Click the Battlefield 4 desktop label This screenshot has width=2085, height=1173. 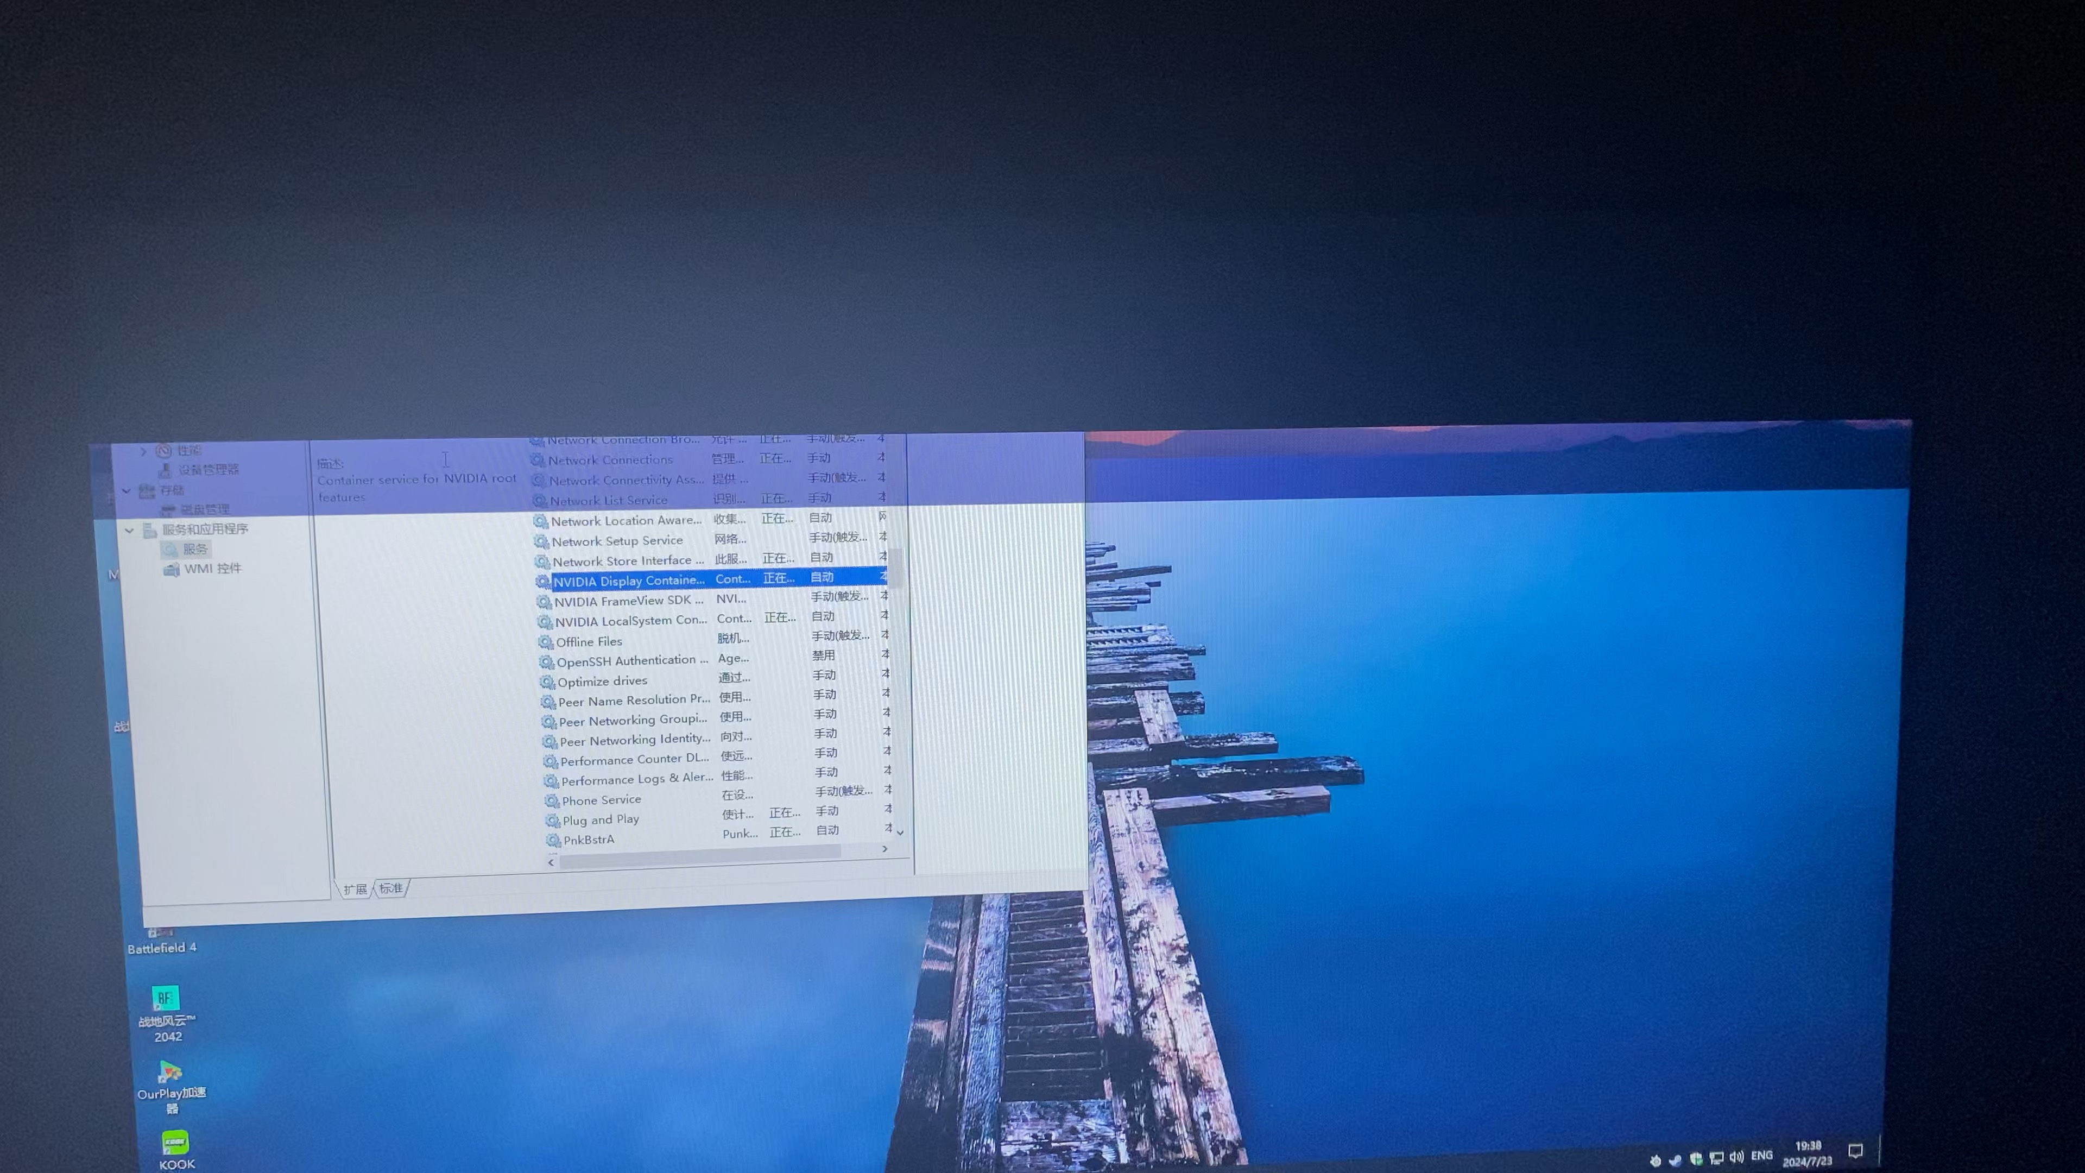click(162, 948)
